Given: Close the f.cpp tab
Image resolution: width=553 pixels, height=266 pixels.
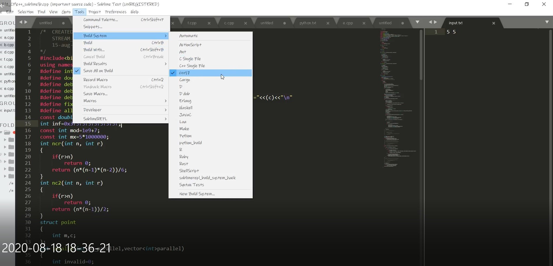Looking at the screenshot, I should click(x=209, y=23).
